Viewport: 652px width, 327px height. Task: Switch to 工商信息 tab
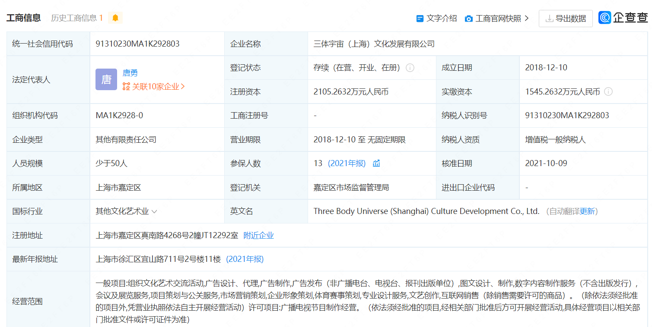[24, 18]
